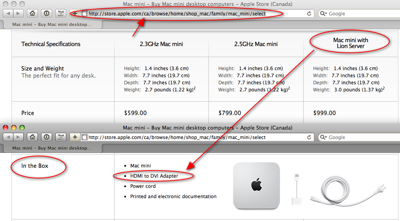Open home page in the front Safari window
Viewport: 400px width, 221px height.
click(x=32, y=137)
